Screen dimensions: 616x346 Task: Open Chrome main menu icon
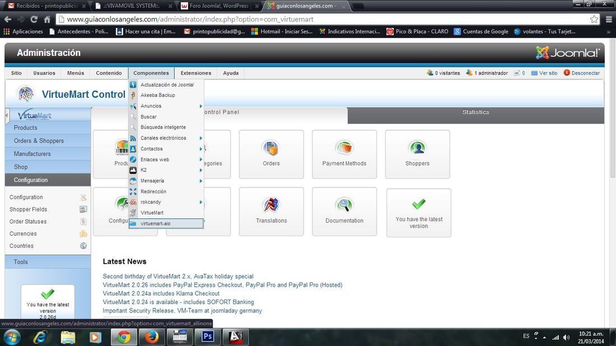[609, 19]
